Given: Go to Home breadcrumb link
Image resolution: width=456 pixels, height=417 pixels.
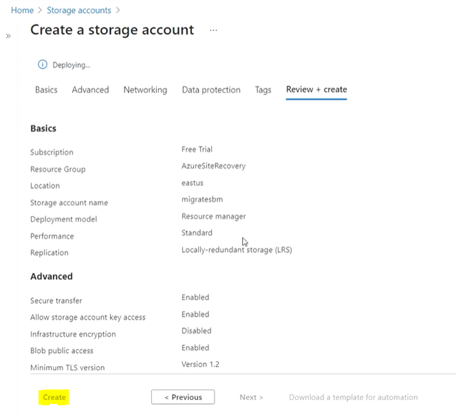Looking at the screenshot, I should pyautogui.click(x=22, y=10).
